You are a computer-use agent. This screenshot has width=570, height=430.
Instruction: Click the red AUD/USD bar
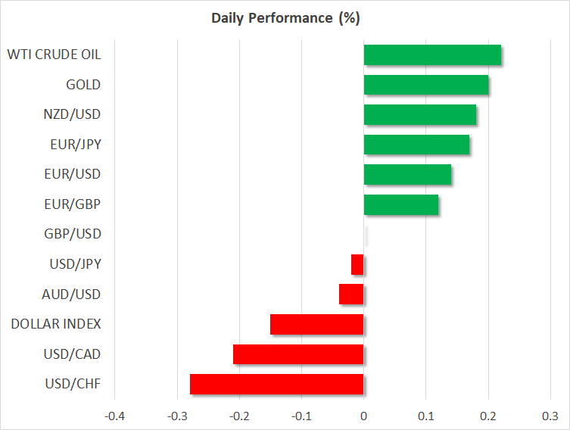pyautogui.click(x=351, y=294)
